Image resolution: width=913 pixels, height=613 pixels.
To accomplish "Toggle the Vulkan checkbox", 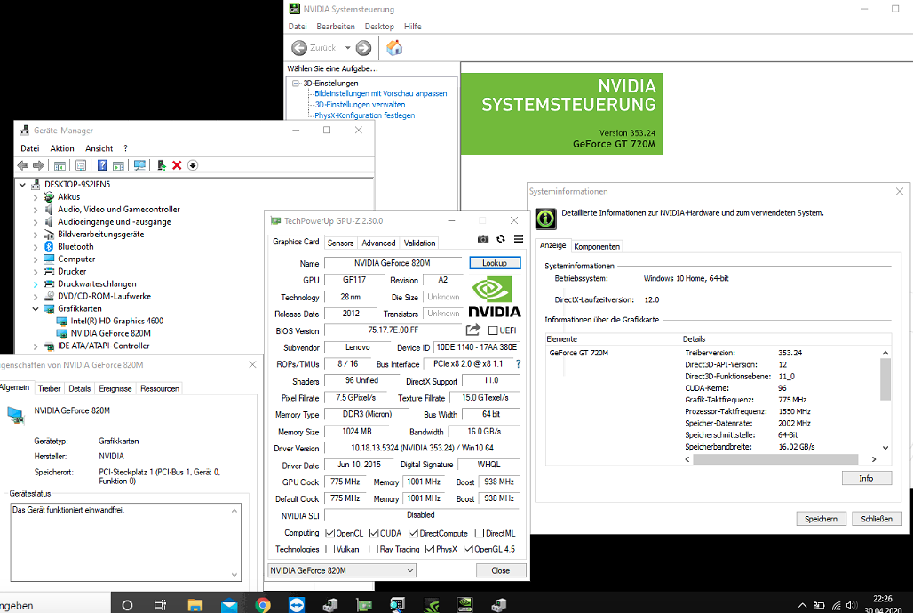I will point(330,549).
